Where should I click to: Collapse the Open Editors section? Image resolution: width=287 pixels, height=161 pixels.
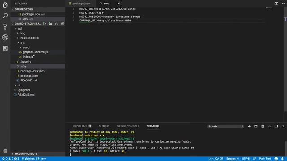click(x=38, y=9)
